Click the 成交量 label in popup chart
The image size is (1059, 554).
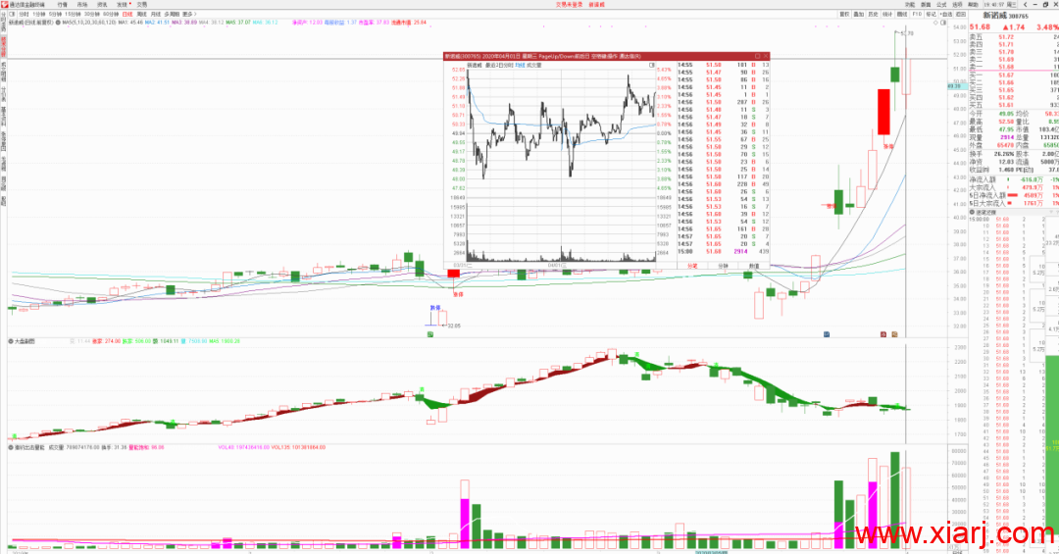533,65
